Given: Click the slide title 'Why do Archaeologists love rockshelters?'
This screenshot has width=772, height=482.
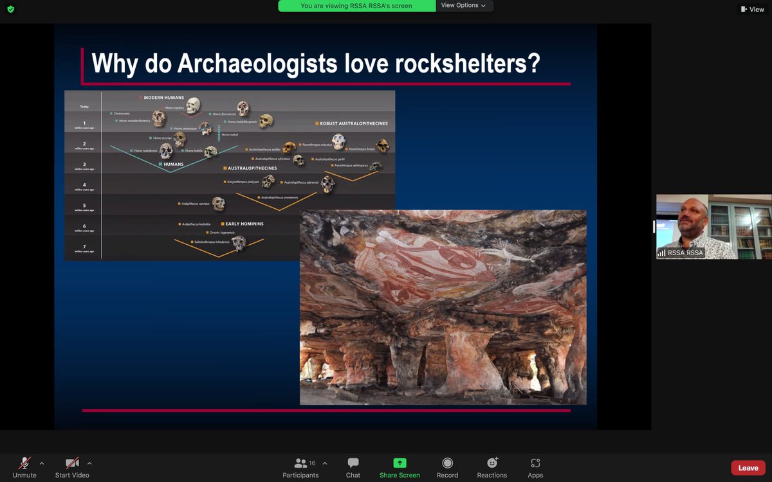Looking at the screenshot, I should click(x=315, y=64).
